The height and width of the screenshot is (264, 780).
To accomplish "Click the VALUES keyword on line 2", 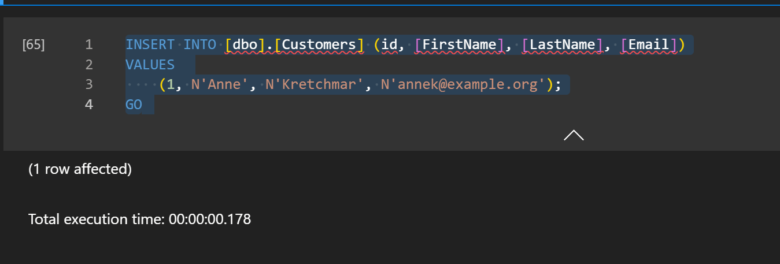I will pos(150,65).
